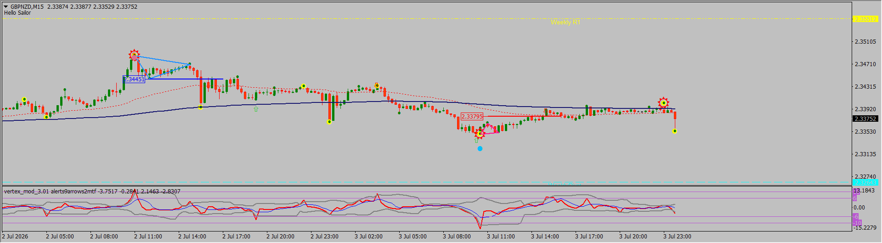Click the yellow 2.35512 price tag
Screen dimensions: 882x243
click(865, 19)
